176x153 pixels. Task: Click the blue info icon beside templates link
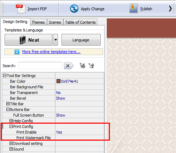pyautogui.click(x=17, y=52)
